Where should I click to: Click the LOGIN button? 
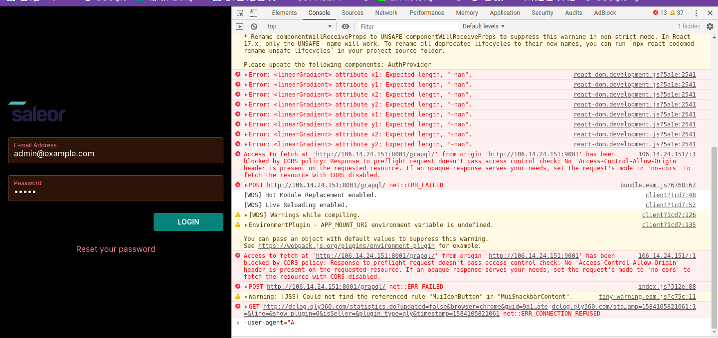pos(188,222)
